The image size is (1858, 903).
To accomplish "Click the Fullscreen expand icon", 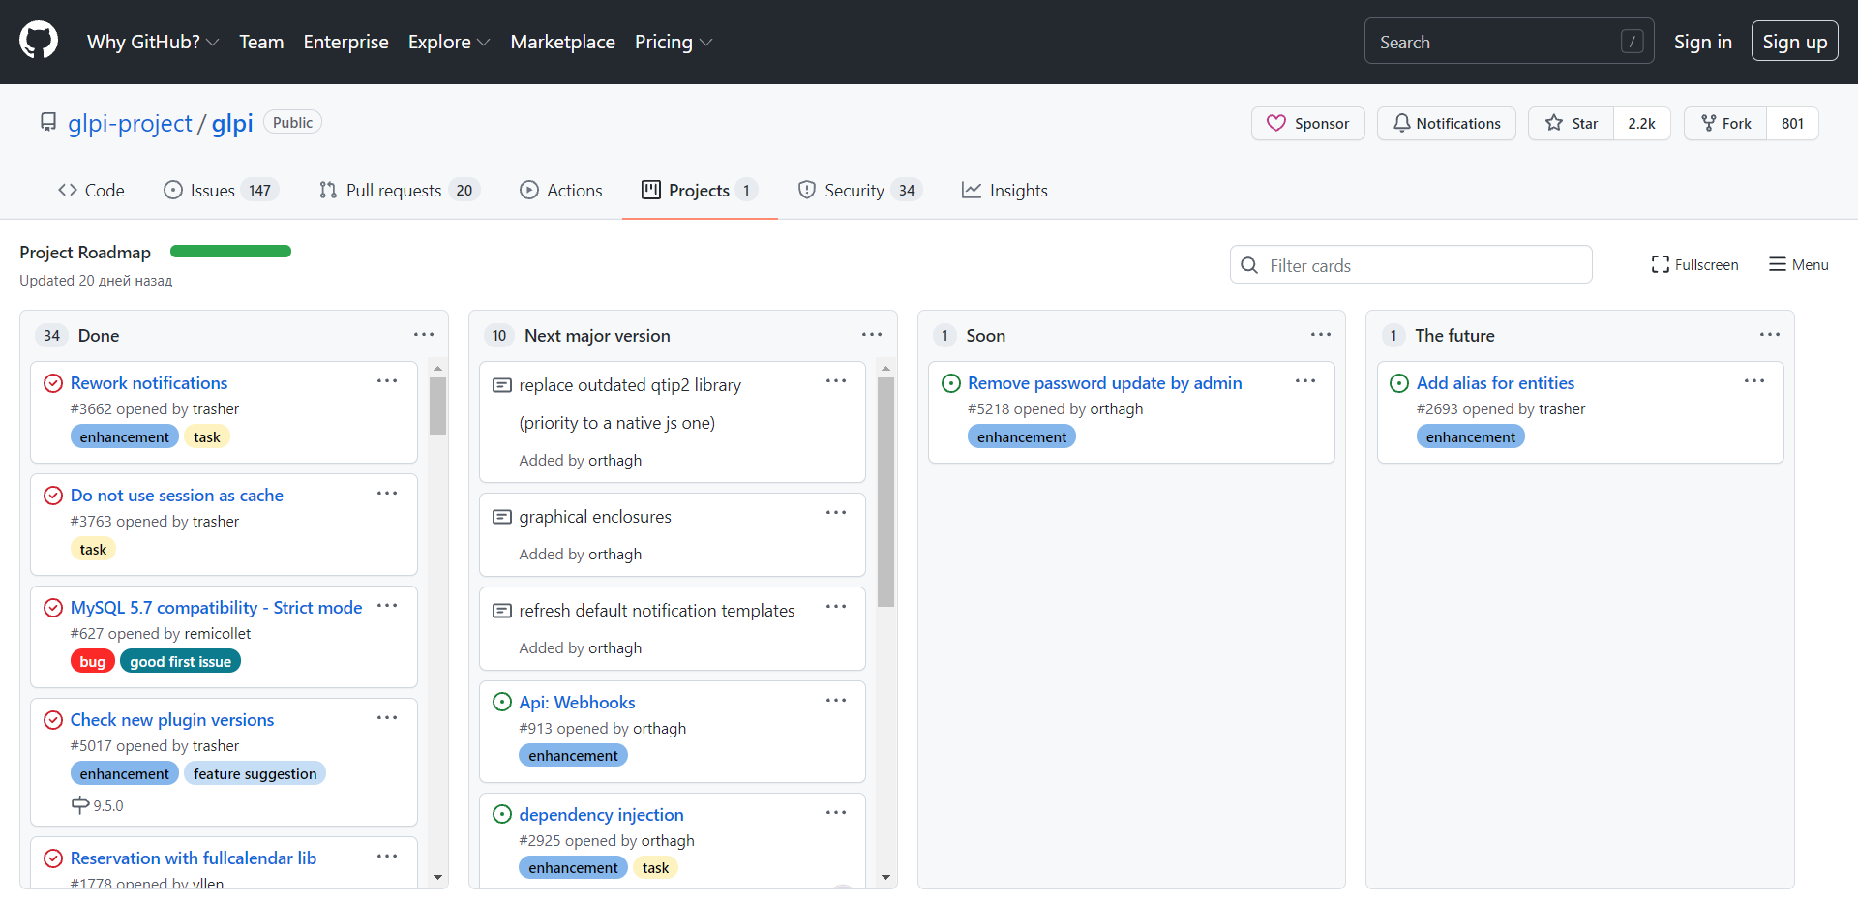I will (1661, 264).
